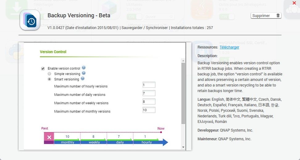The image size is (300, 160).
Task: Focus the weekly versions input field
Action: 149,102
